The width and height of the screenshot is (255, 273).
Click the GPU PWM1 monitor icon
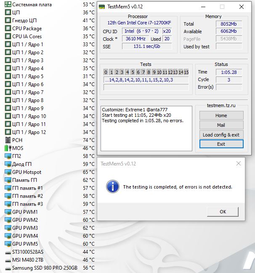pyautogui.click(x=8, y=212)
